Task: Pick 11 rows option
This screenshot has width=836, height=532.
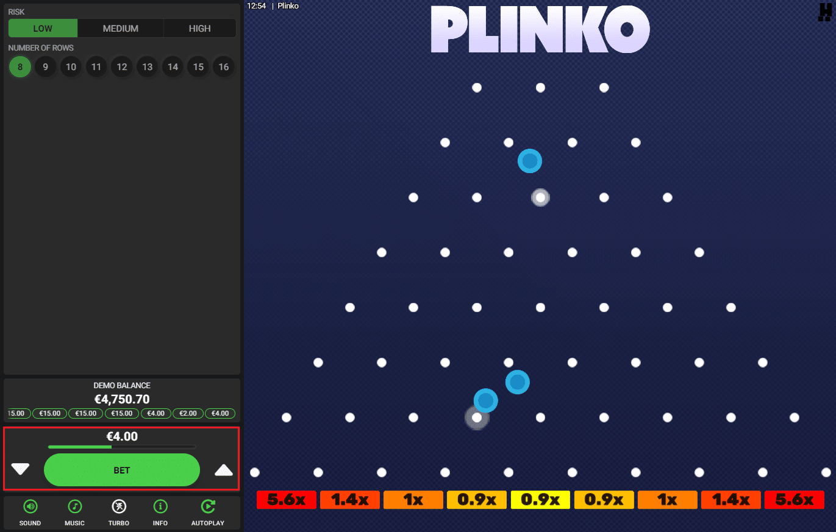Action: (96, 67)
